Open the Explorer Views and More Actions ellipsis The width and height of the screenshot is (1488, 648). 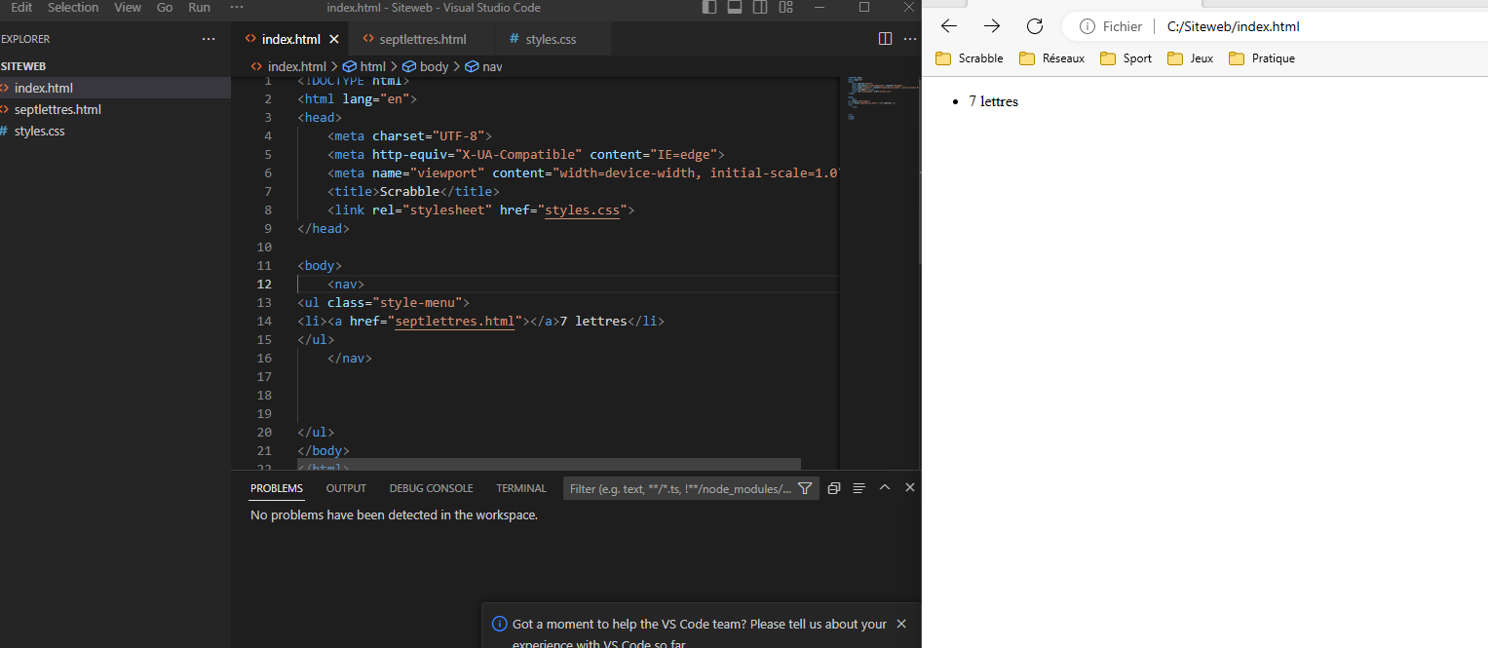pyautogui.click(x=209, y=39)
